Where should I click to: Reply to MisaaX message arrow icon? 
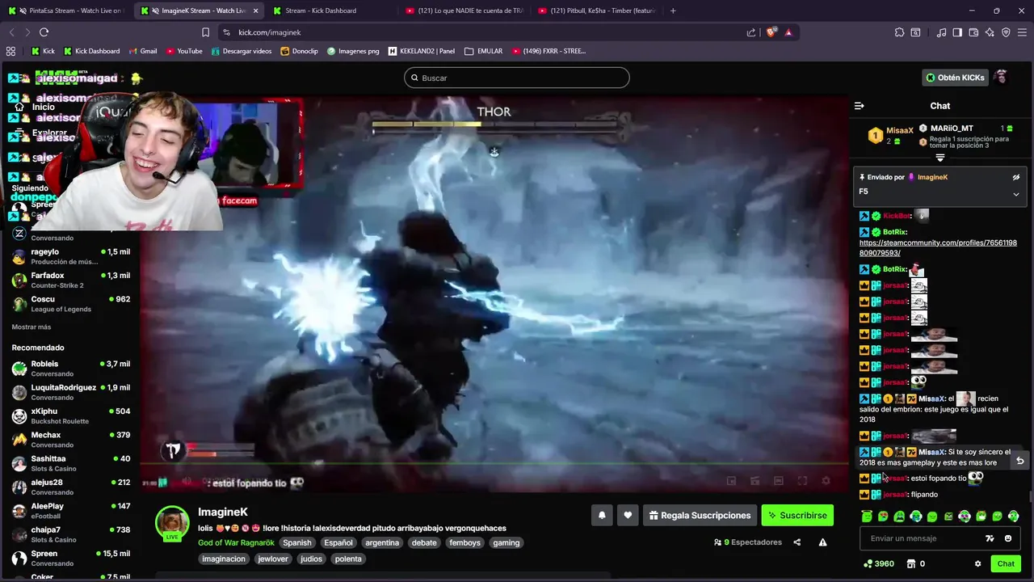[1019, 460]
